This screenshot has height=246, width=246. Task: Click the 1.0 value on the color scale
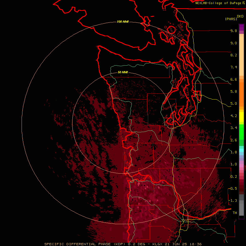coord(234,164)
